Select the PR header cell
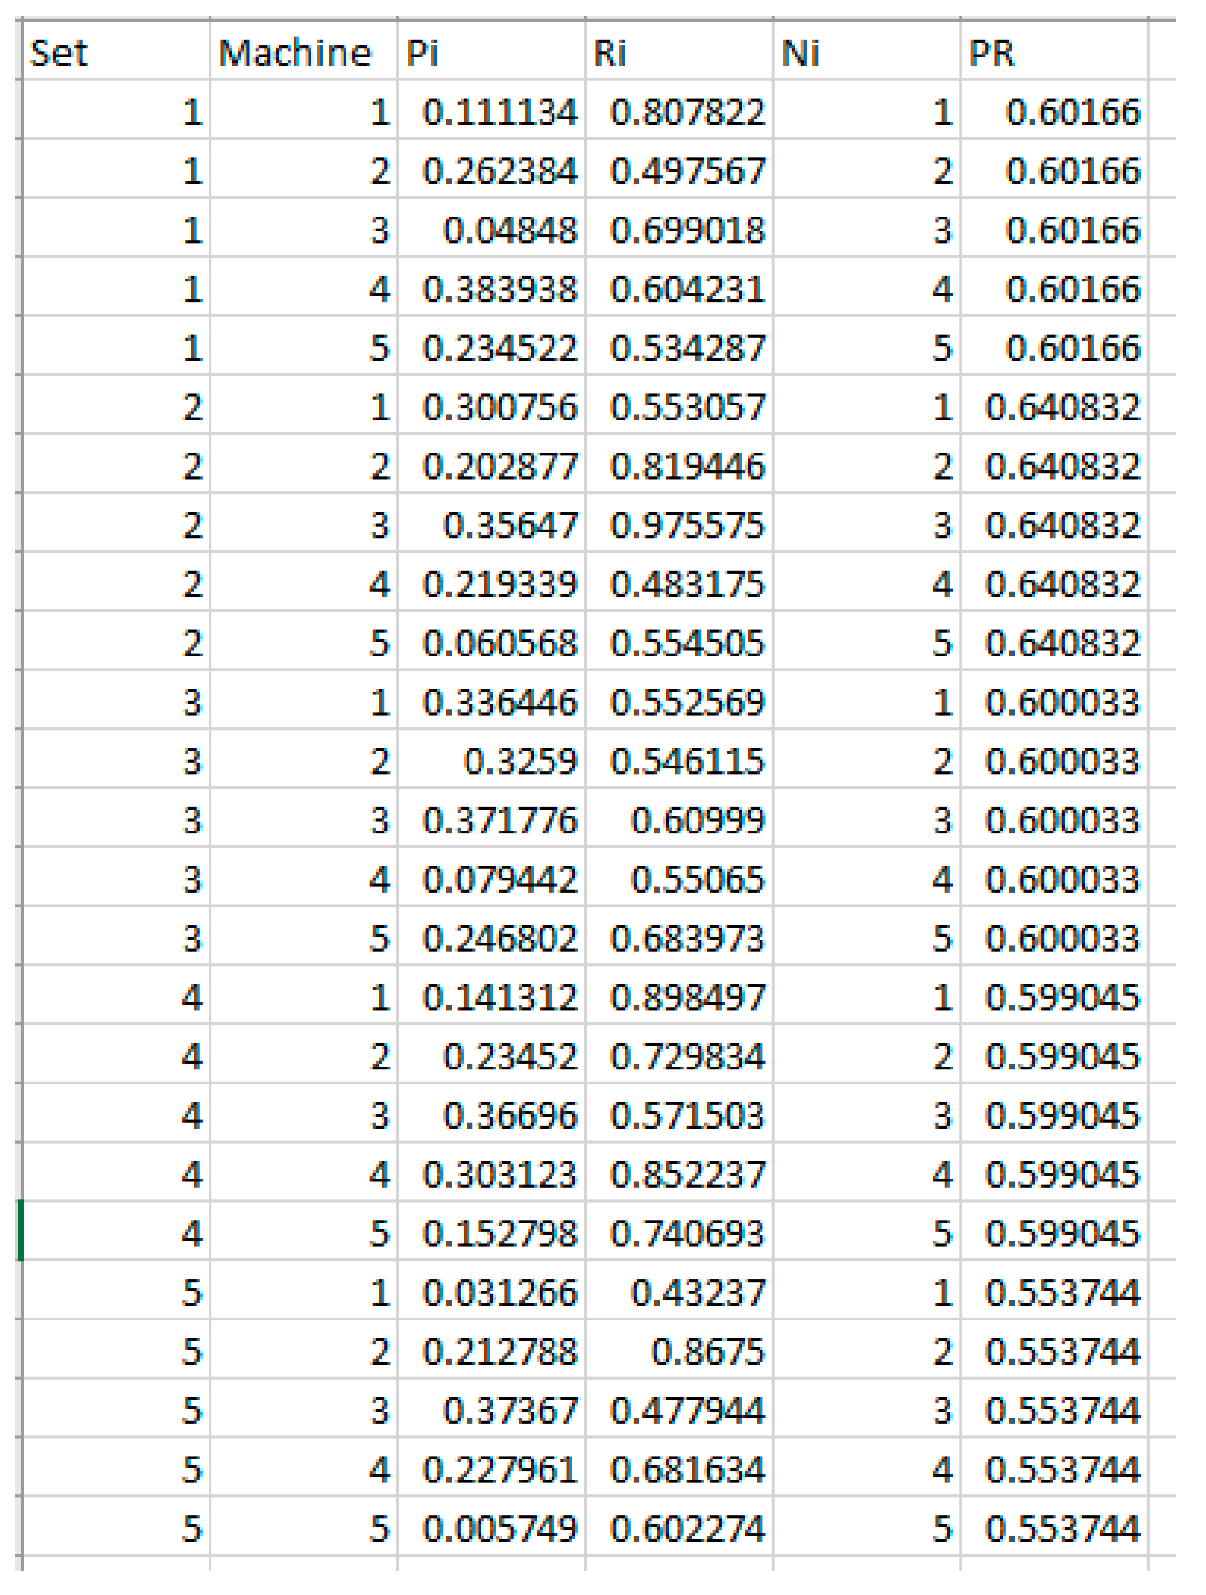Screen dimensions: 1206x1595 tap(1053, 52)
